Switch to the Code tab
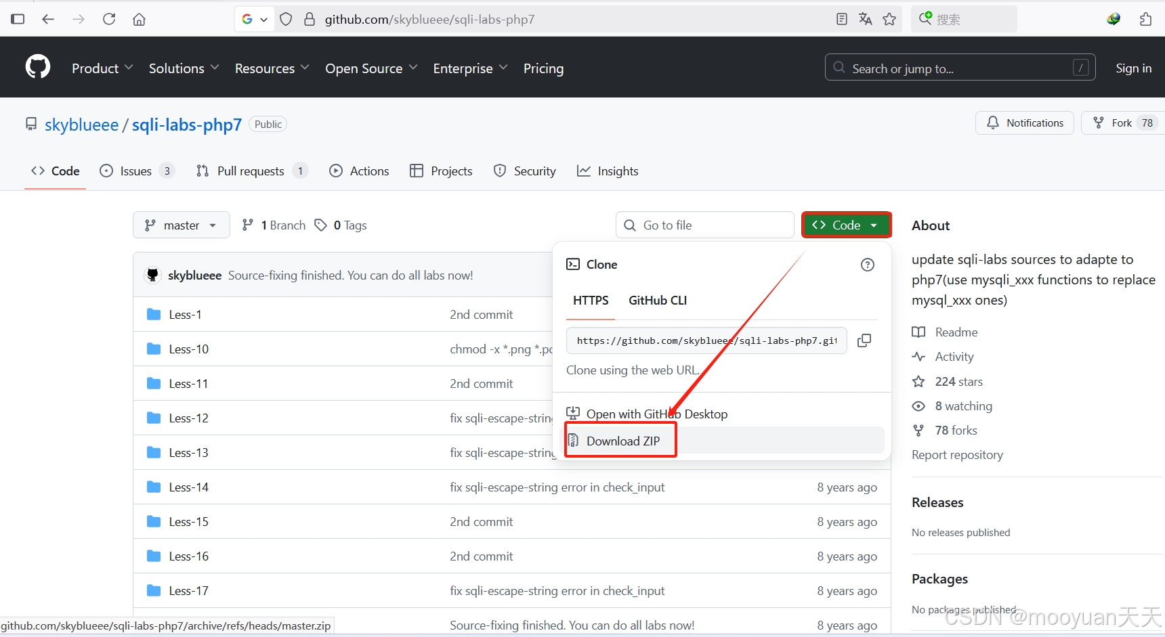The height and width of the screenshot is (637, 1165). tap(56, 171)
